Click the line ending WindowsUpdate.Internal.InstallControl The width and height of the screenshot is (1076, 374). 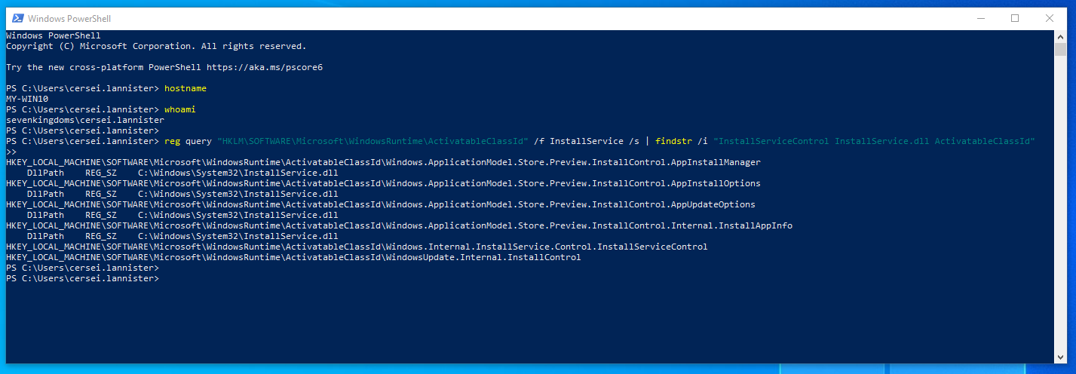point(293,257)
